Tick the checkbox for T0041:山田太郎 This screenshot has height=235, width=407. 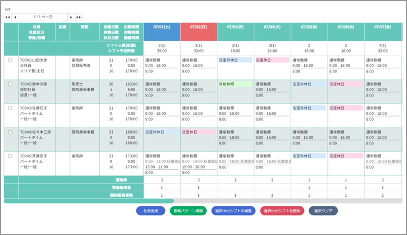click(10, 60)
